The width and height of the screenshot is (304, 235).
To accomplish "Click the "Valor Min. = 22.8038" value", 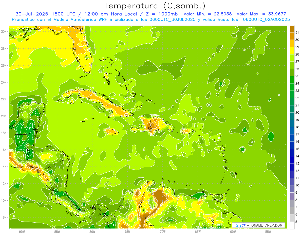I will pos(208,14).
